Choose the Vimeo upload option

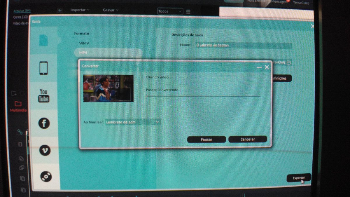click(x=45, y=150)
